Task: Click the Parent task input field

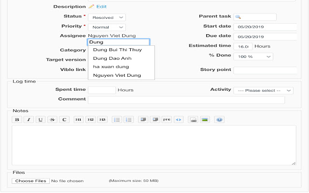Action: [x=255, y=17]
